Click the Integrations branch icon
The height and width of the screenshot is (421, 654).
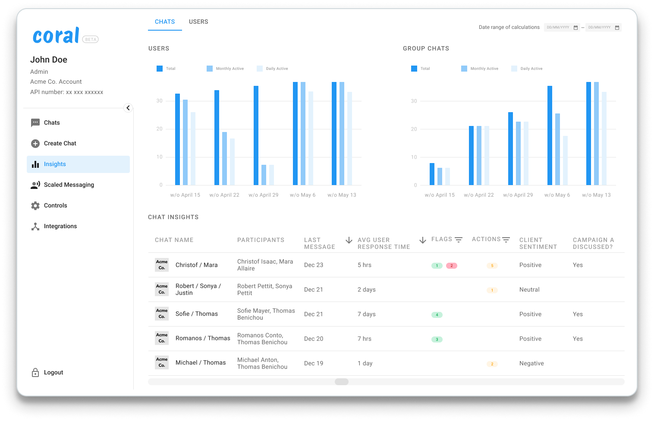pos(35,226)
